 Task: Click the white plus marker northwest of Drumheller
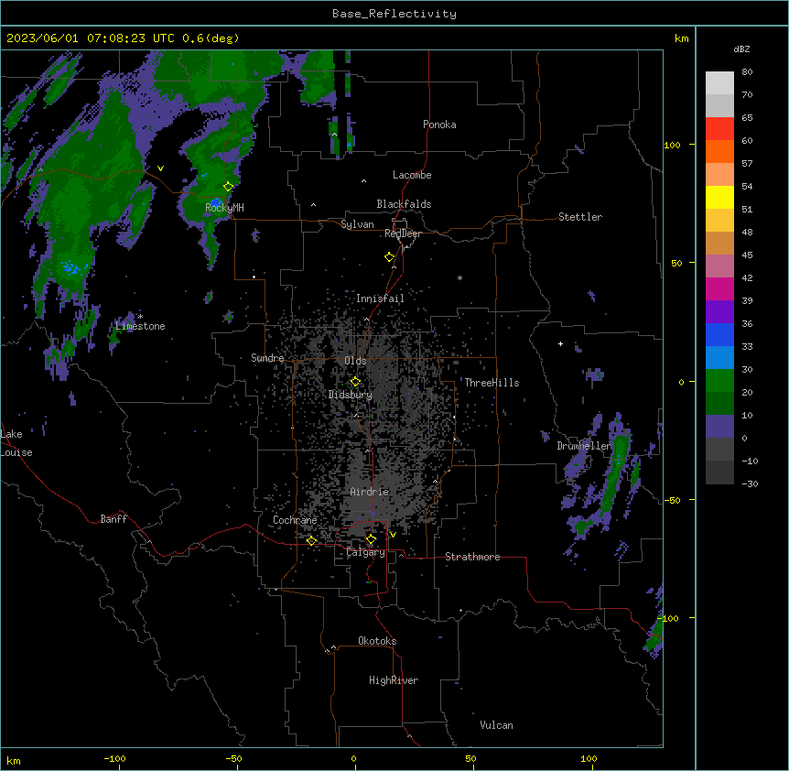pyautogui.click(x=560, y=343)
